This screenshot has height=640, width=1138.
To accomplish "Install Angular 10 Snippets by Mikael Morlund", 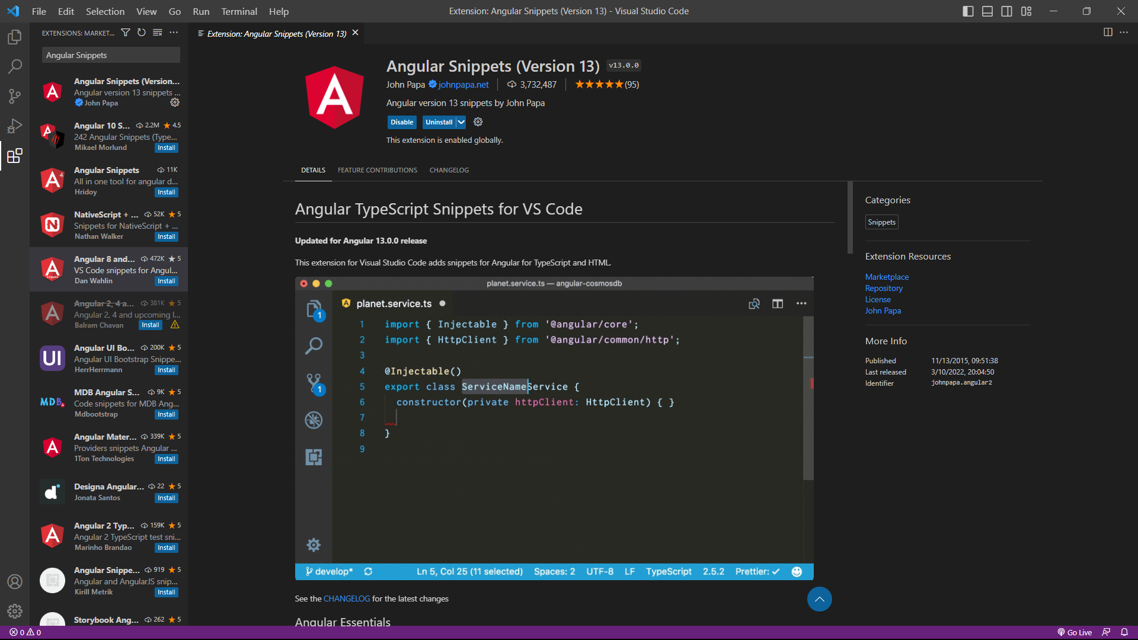I will [x=167, y=148].
